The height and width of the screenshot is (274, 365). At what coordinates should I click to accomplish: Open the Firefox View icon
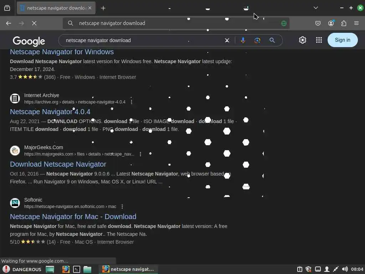tap(7, 8)
